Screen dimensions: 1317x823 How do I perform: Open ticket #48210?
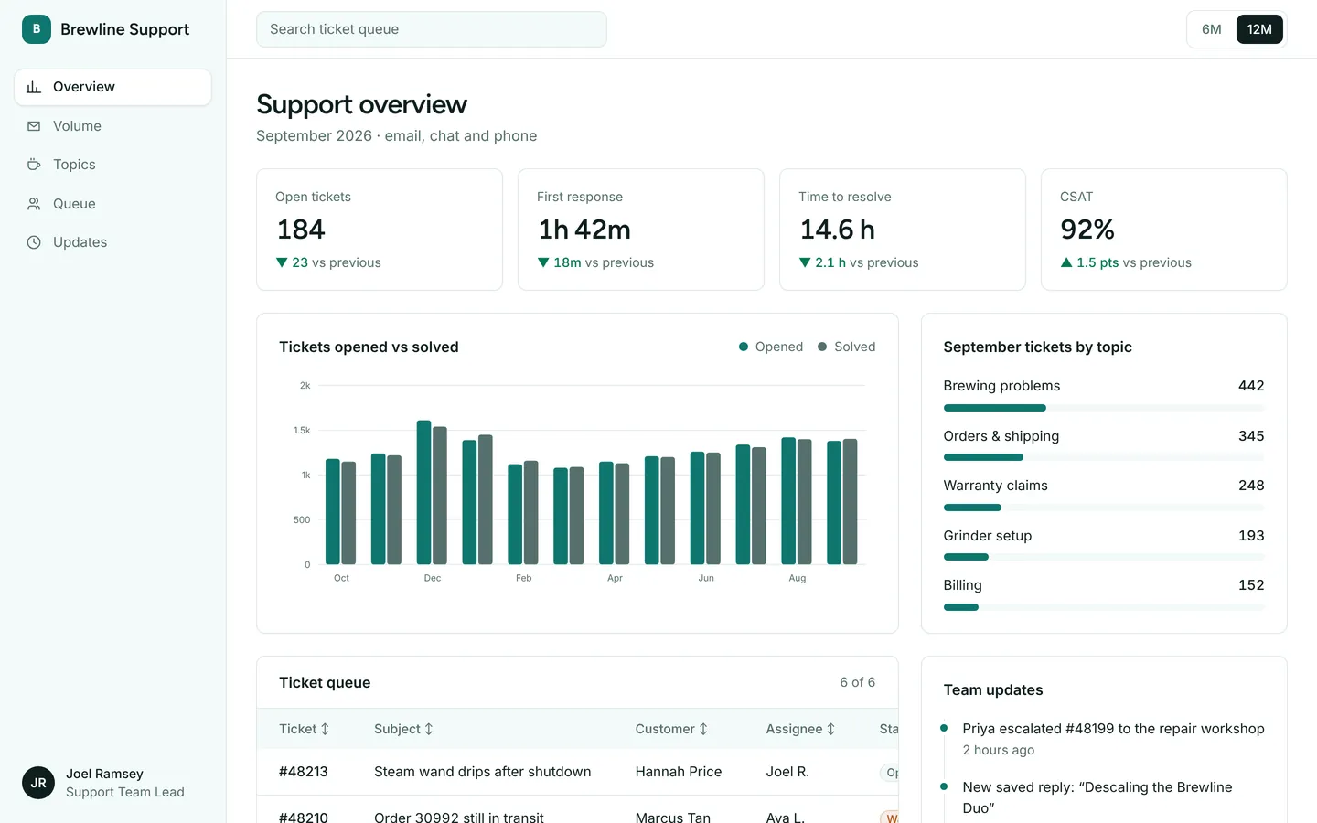point(304,818)
